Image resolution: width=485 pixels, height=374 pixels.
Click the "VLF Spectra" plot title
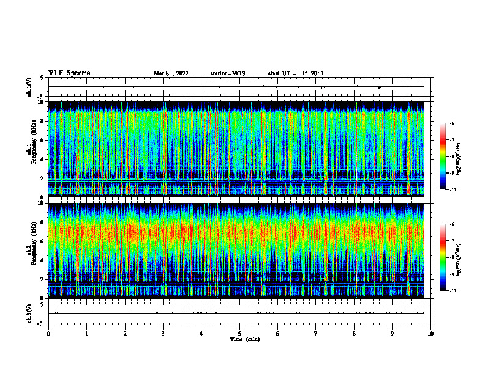[x=69, y=73]
